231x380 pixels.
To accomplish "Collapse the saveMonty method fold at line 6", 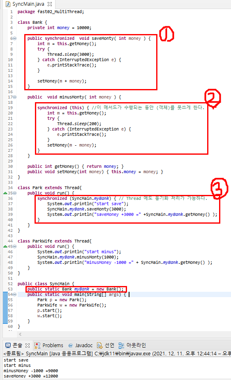I will (14, 38).
